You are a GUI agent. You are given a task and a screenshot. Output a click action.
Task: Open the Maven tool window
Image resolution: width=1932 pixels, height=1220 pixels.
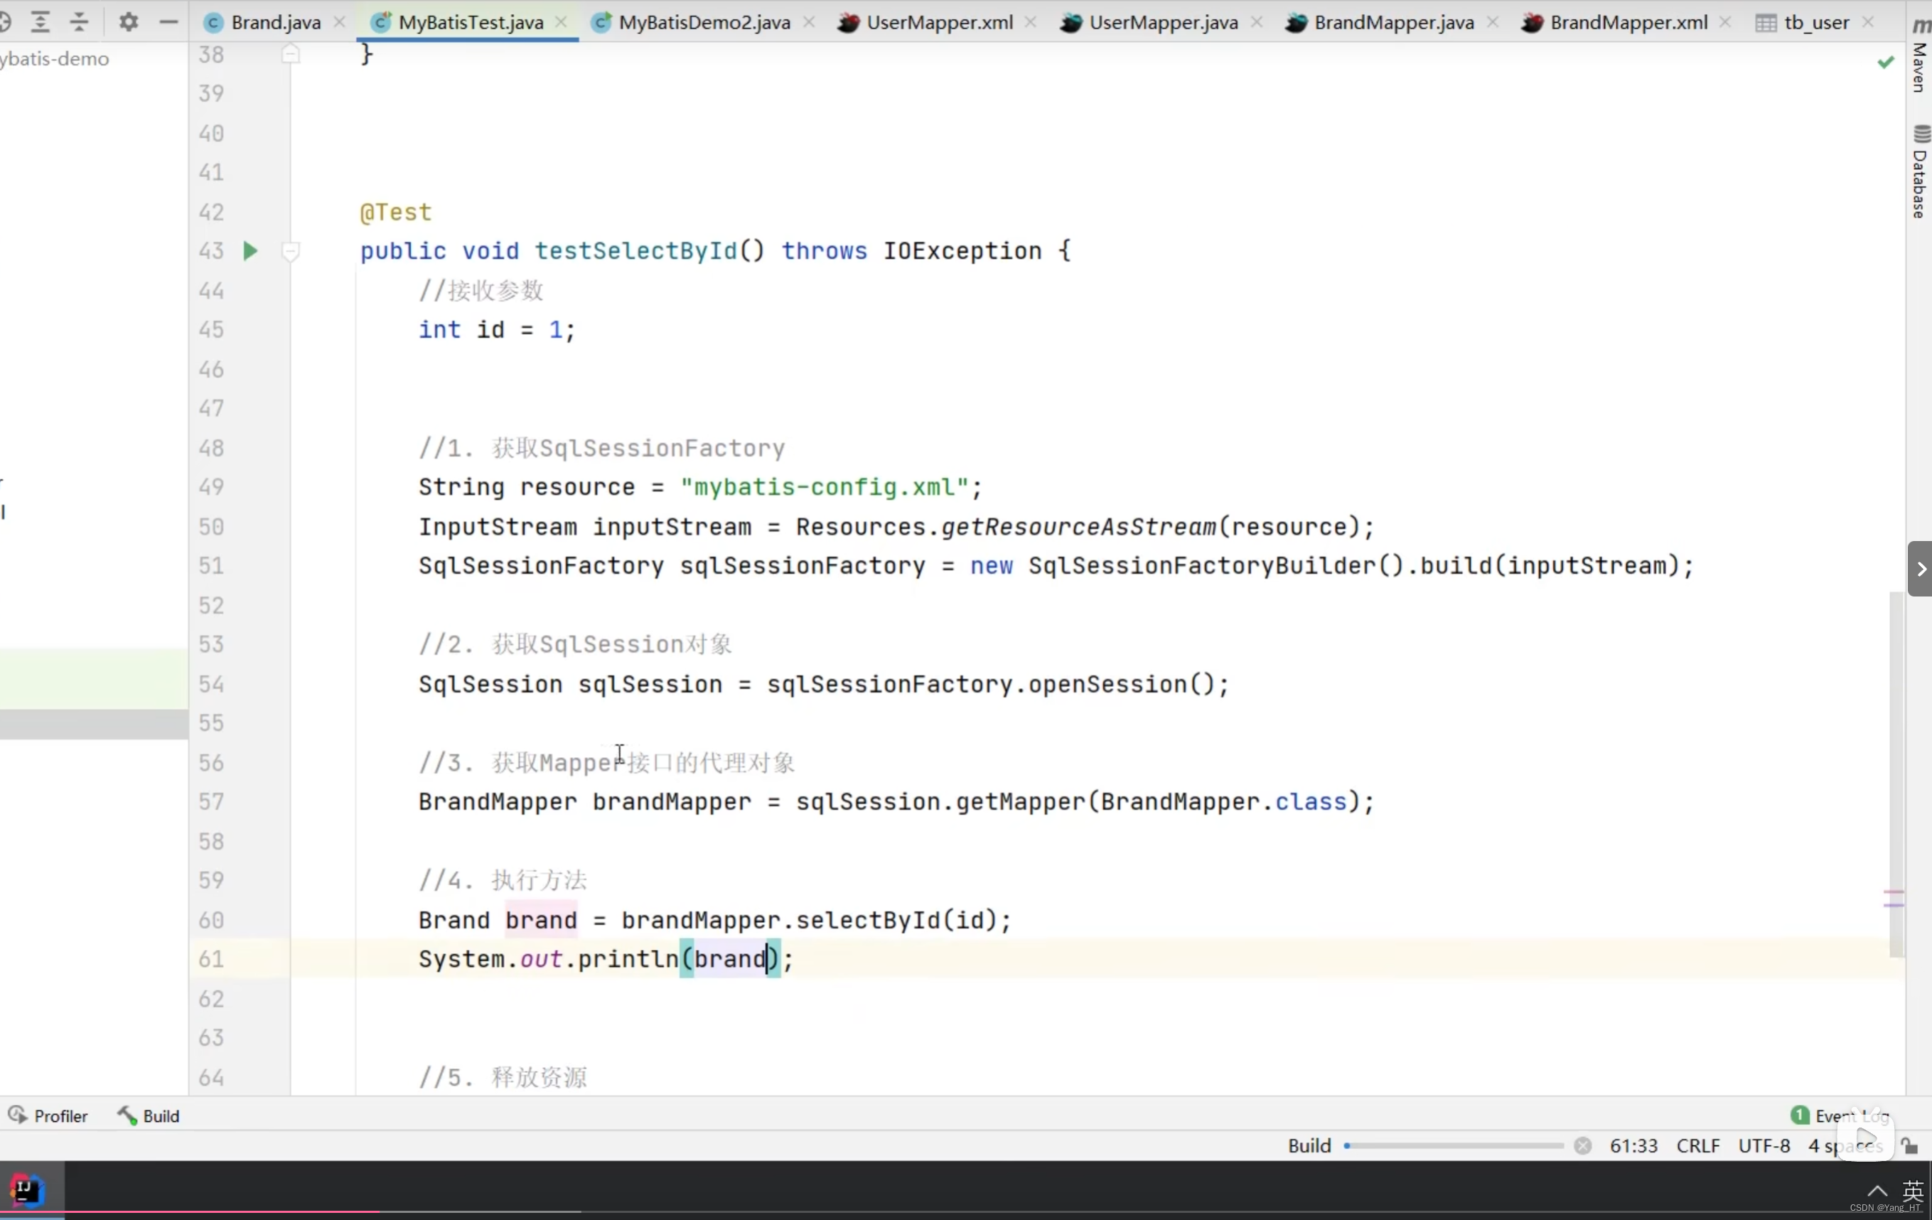(1919, 56)
